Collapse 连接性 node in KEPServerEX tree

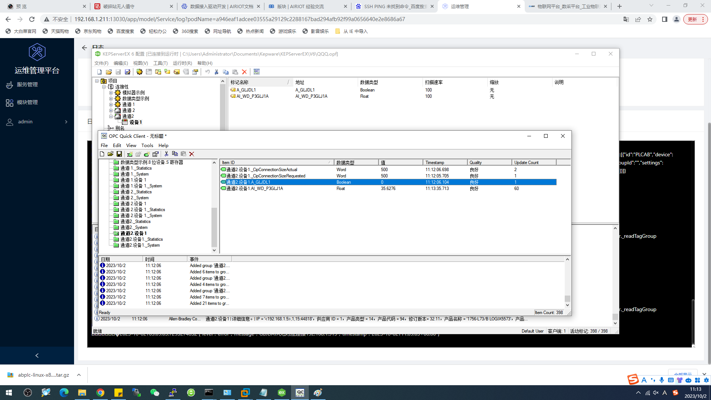point(104,87)
